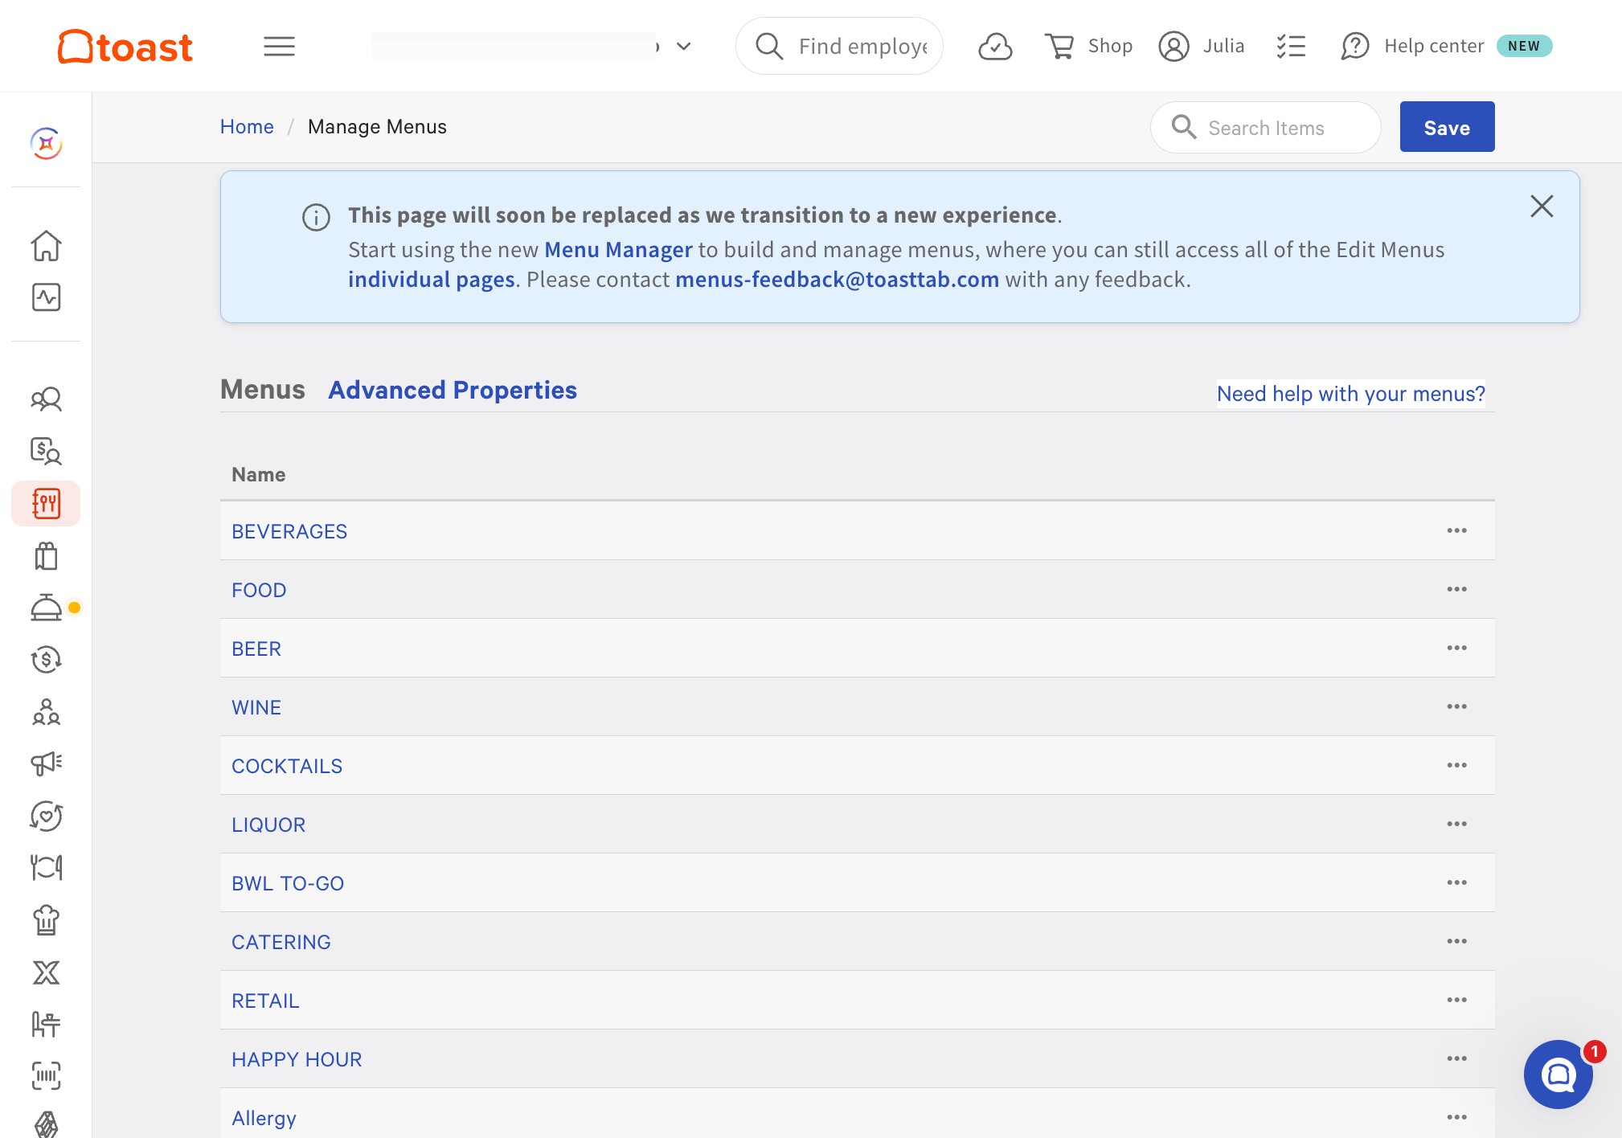Switch to Advanced Properties tab
Screen dimensions: 1622x1138
453,390
